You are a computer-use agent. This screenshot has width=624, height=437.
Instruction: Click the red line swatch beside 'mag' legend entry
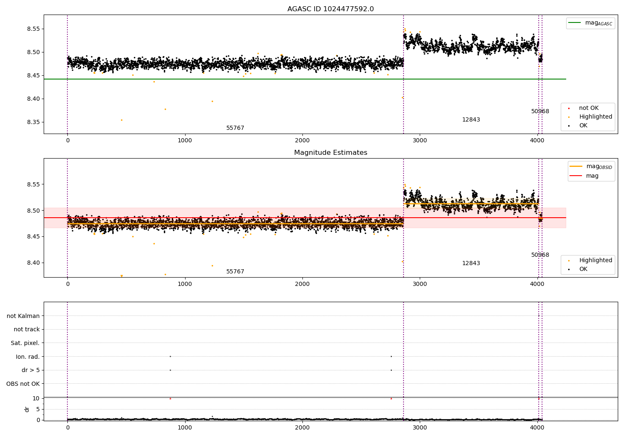576,176
